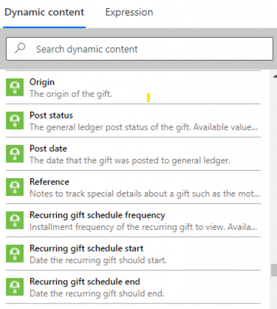Click the green icon beside Origin
Image resolution: width=277 pixels, height=309 pixels.
pos(15,87)
